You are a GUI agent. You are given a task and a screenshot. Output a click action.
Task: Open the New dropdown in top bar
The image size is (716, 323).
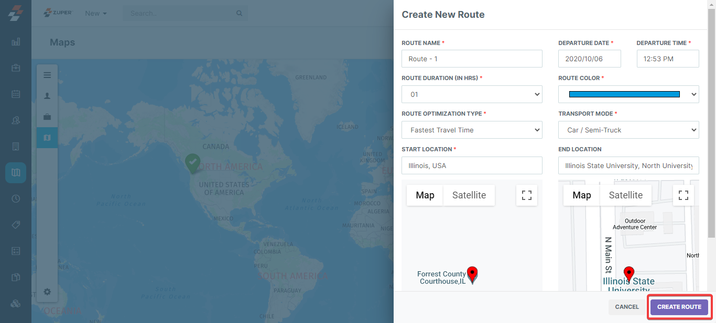coord(96,13)
